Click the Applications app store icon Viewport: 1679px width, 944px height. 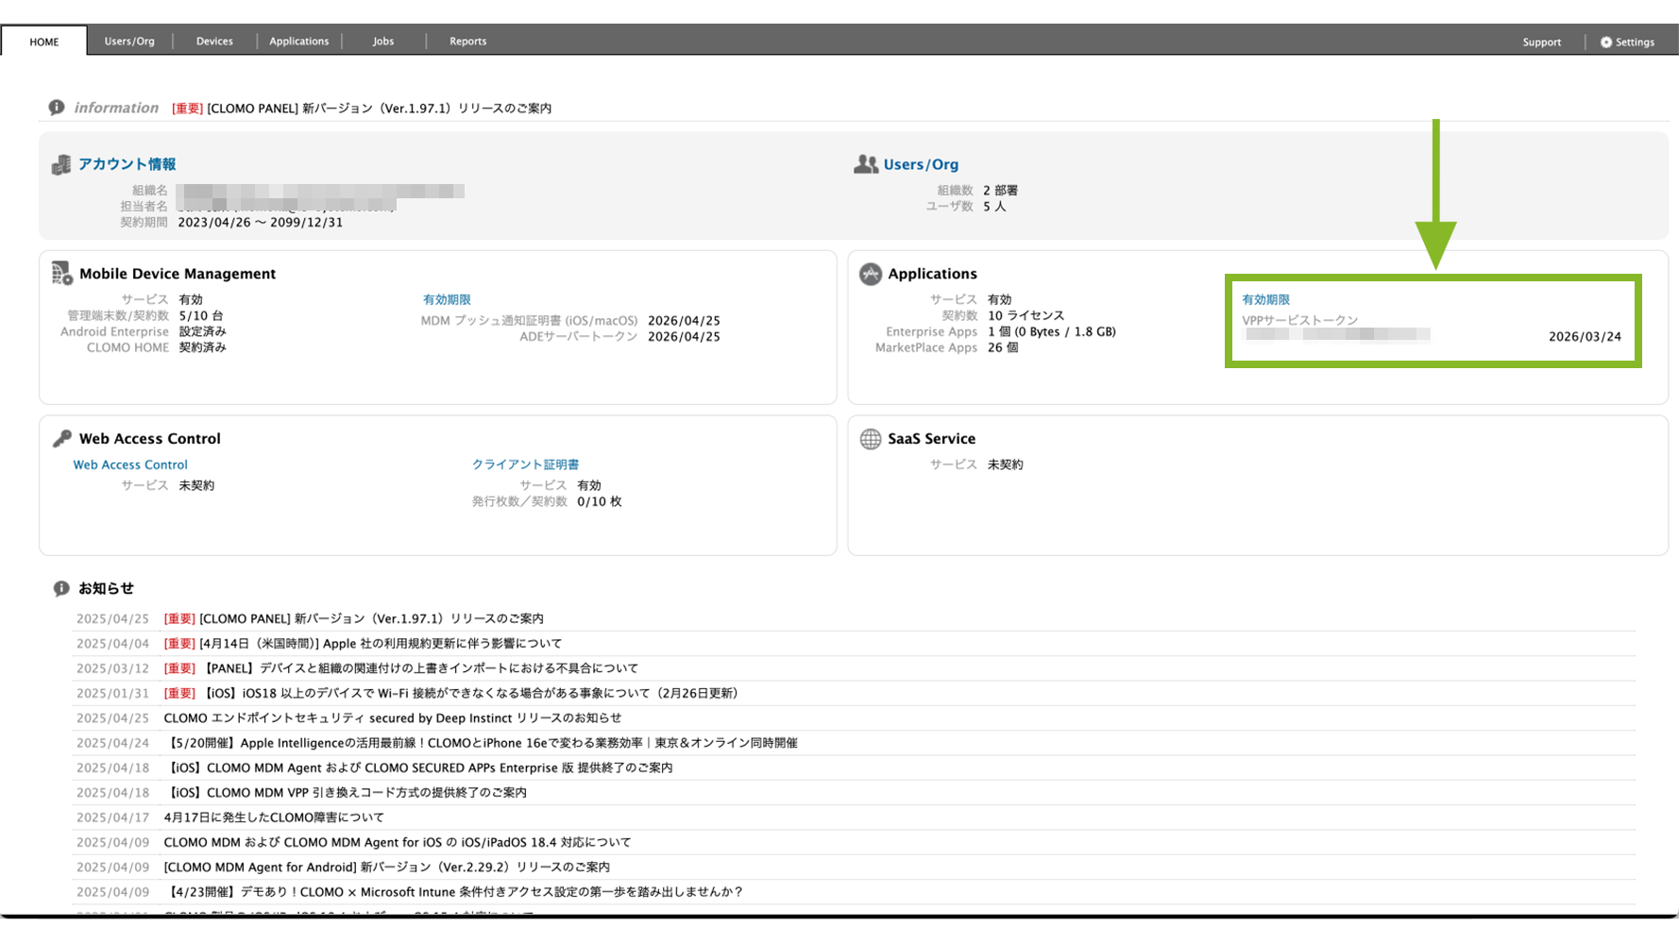point(871,274)
